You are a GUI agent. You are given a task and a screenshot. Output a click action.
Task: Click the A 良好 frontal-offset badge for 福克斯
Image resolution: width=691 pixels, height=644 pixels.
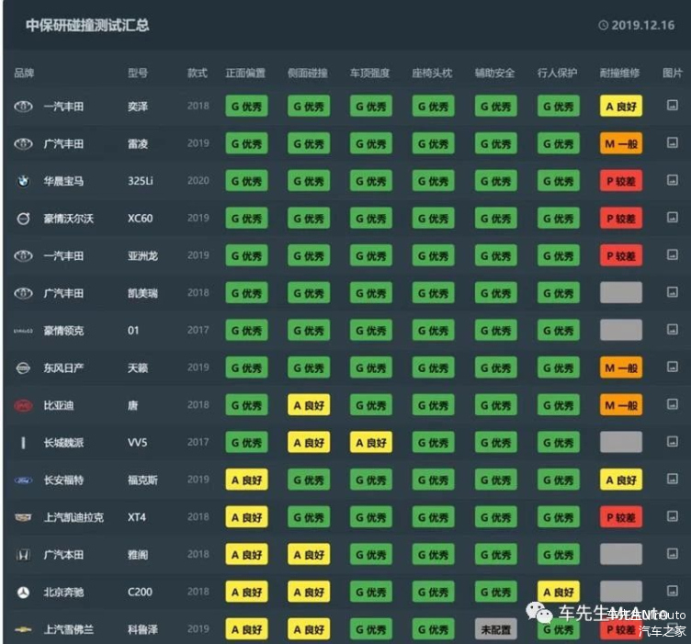246,480
